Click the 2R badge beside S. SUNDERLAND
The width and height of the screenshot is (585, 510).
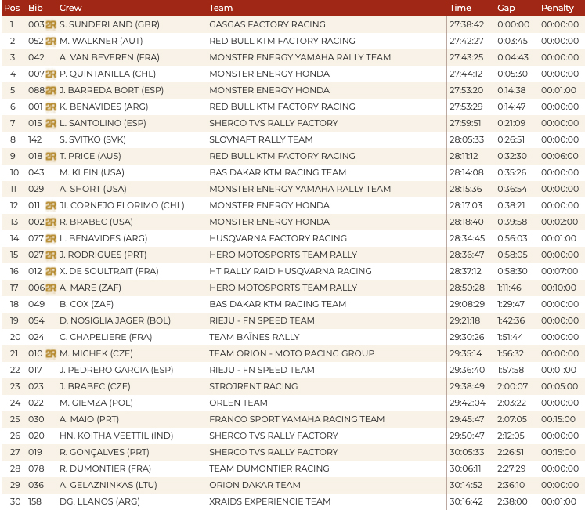pyautogui.click(x=51, y=24)
